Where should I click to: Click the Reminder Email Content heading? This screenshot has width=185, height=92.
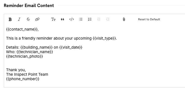click(x=29, y=6)
